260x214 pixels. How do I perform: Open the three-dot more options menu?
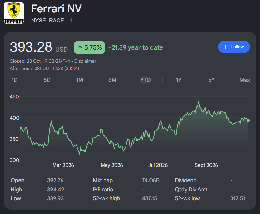pos(71,21)
